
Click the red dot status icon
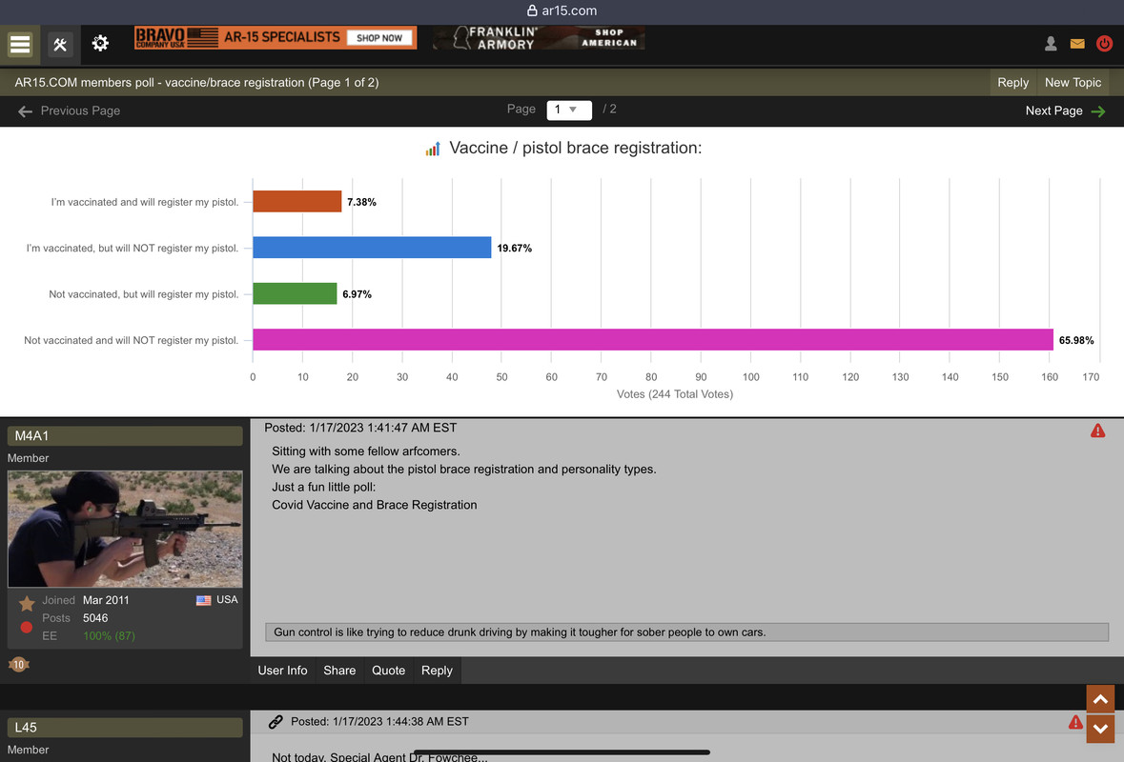27,628
